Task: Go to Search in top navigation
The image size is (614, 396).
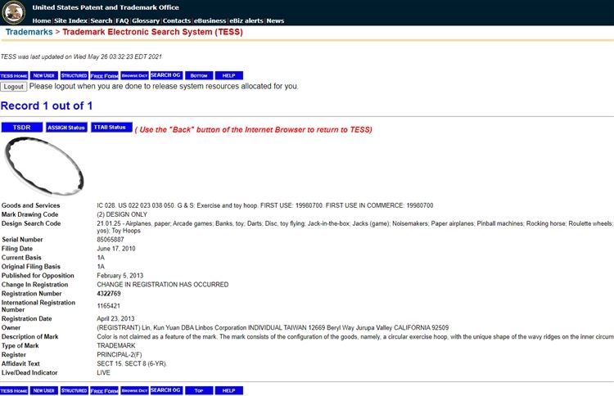Action: click(102, 20)
